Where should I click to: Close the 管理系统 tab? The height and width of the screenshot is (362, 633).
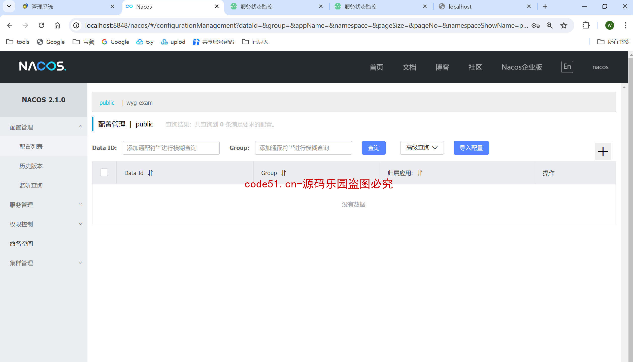[x=112, y=6]
